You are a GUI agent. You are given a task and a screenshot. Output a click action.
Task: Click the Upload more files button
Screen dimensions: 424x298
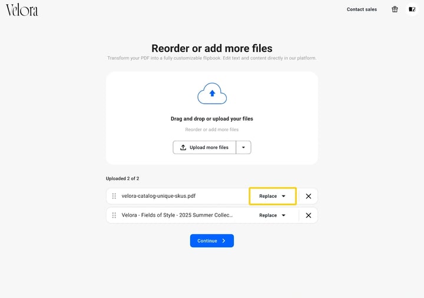204,147
